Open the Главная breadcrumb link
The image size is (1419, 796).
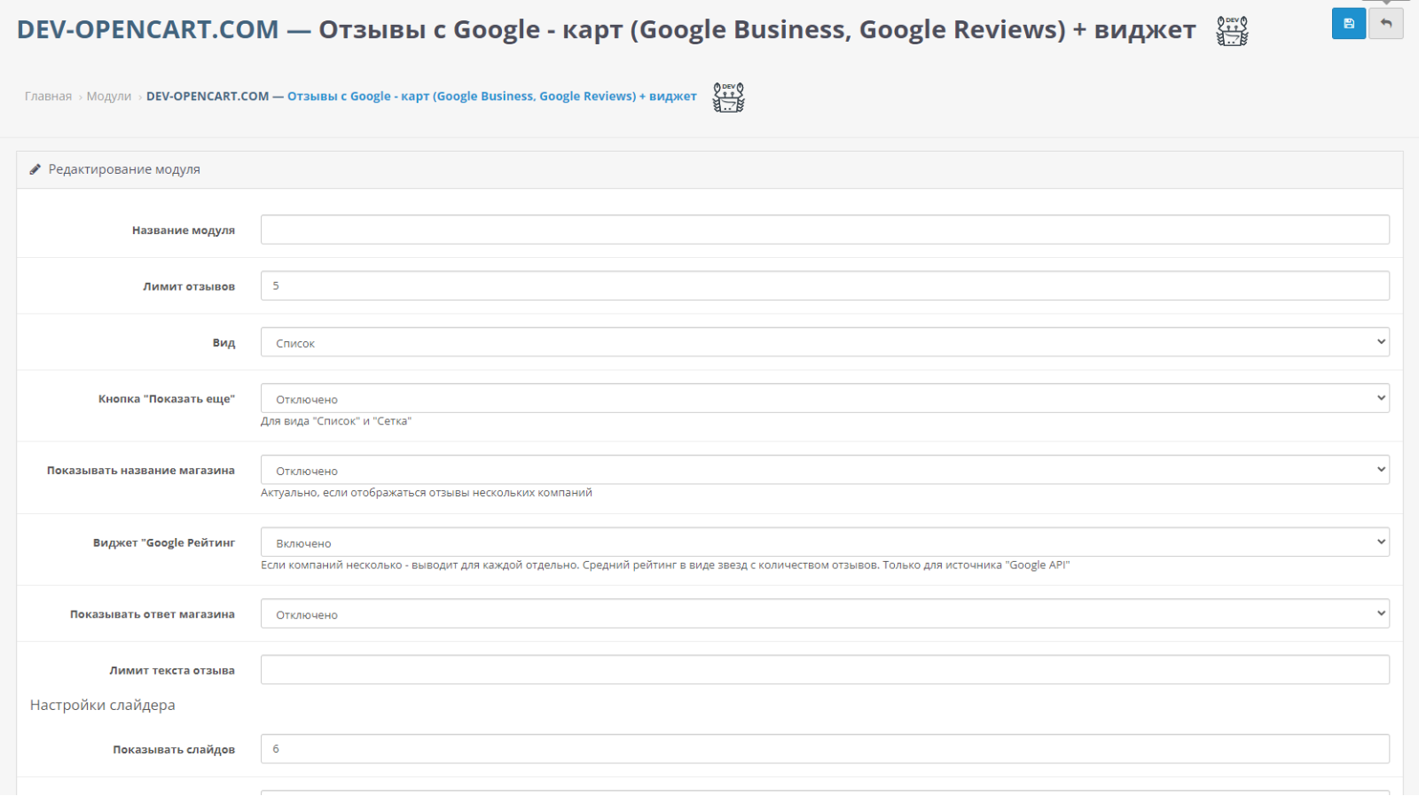(48, 97)
